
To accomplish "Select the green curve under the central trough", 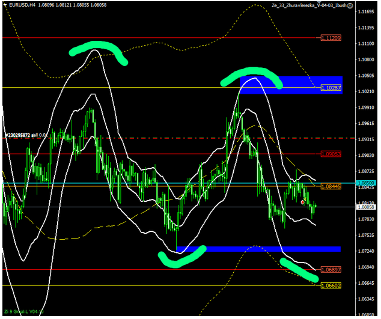I will [x=181, y=257].
